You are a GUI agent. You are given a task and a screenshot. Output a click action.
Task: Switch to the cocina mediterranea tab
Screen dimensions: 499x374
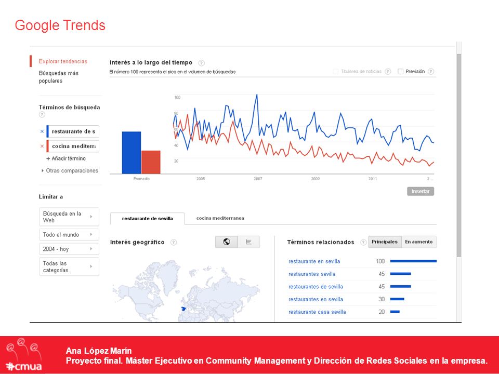click(x=220, y=218)
